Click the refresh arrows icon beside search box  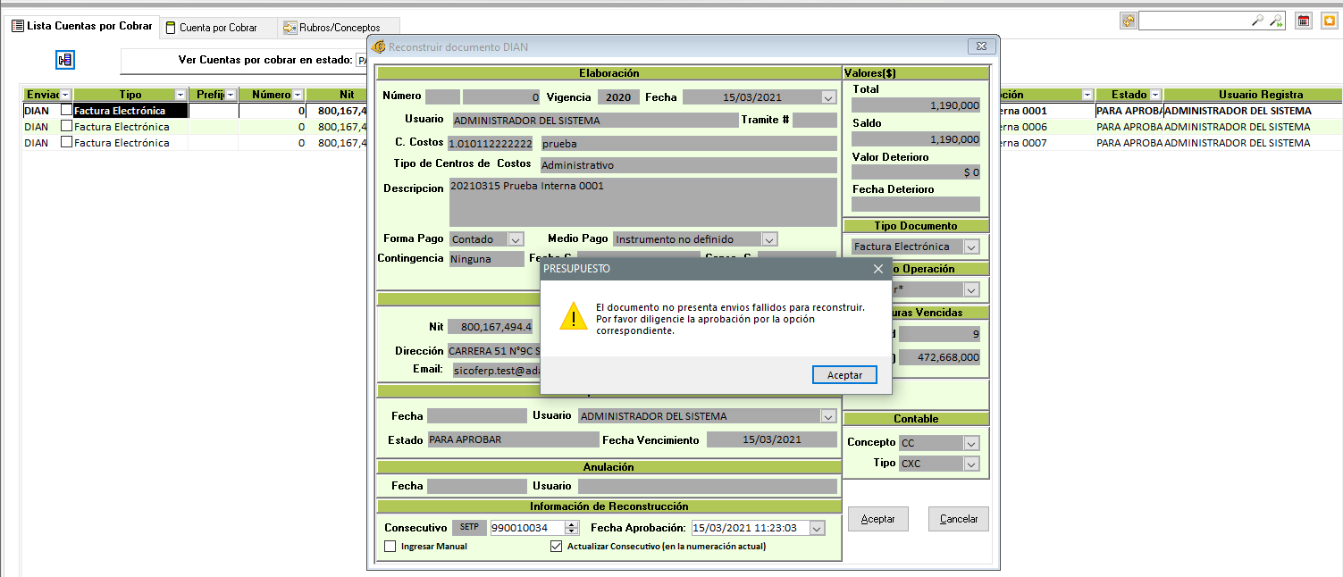pos(1128,21)
